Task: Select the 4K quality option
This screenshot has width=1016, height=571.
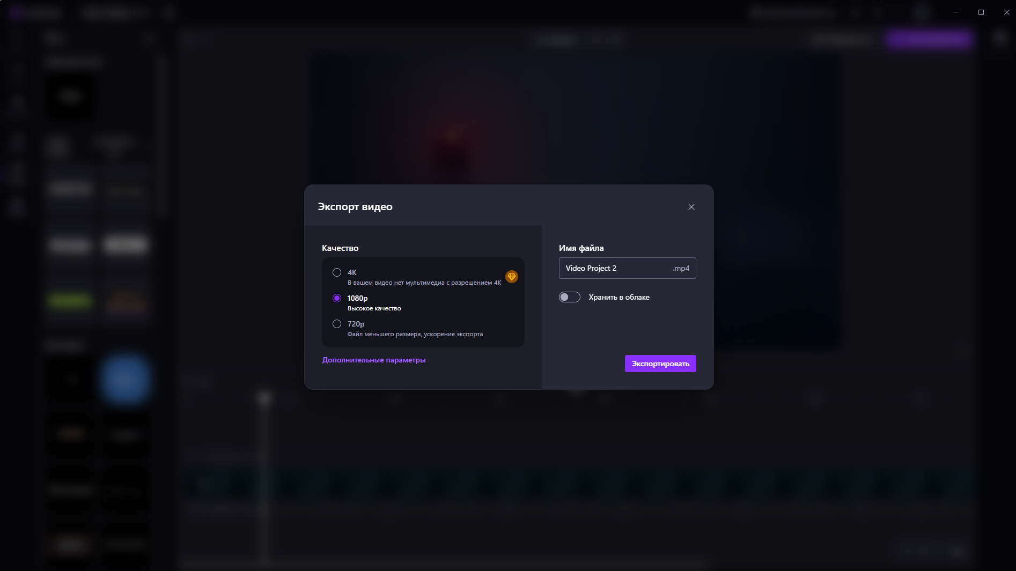Action: pos(337,272)
